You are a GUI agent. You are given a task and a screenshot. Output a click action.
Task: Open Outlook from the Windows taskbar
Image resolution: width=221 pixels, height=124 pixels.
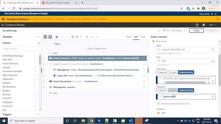coord(131,121)
